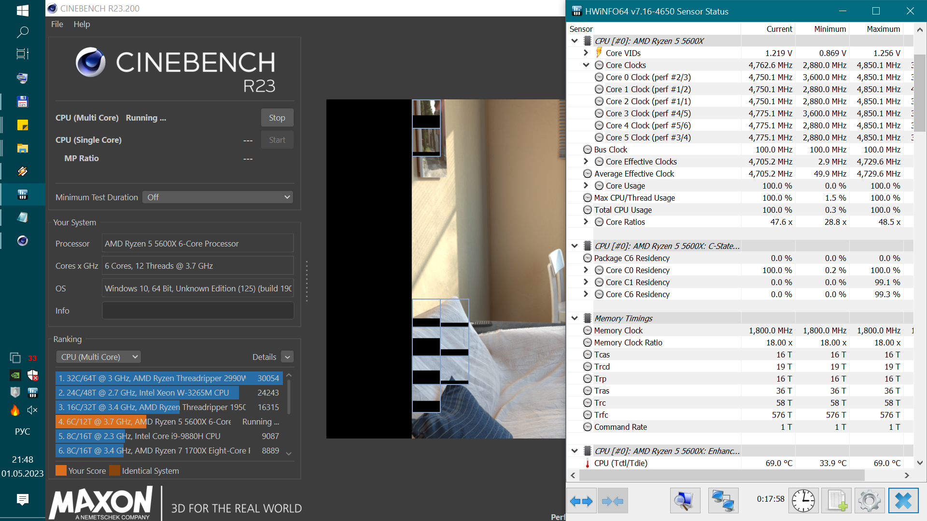Collapse the Memory Timings section
Image resolution: width=927 pixels, height=521 pixels.
point(575,318)
